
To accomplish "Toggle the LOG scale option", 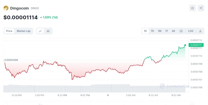I will pos(191,31).
